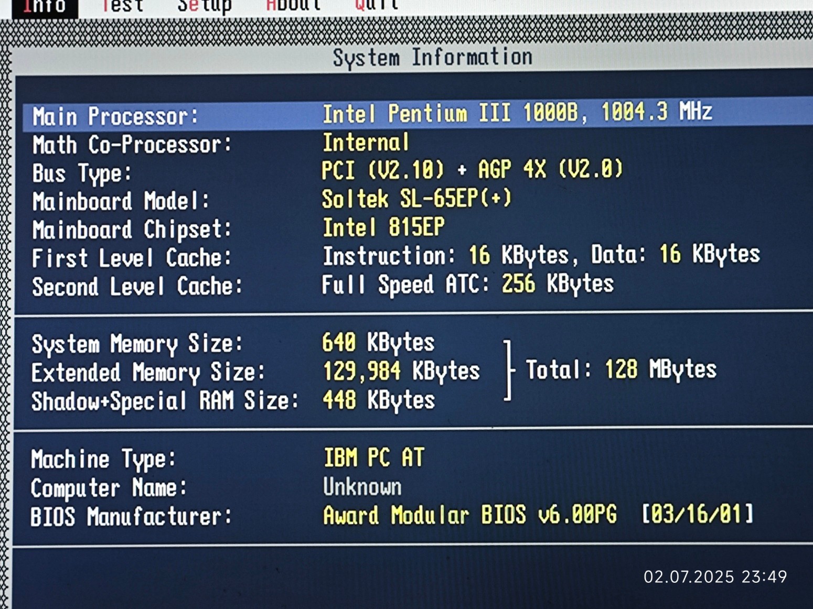Screen dimensions: 813x609
Task: Select the Main Processor row
Action: (418, 114)
